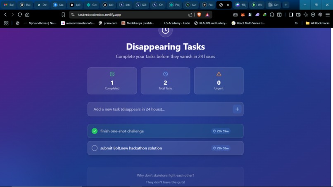Open the Leo AI sparkle icon
Image resolution: width=333 pixels, height=187 pixels.
(x=306, y=14)
